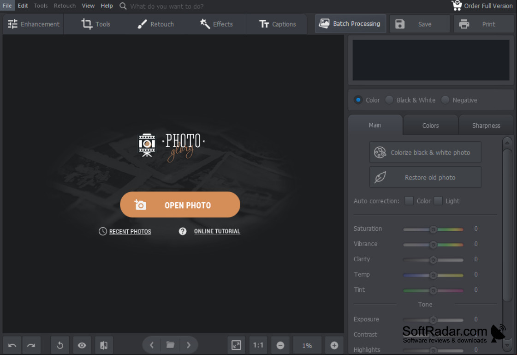Select the Color mode radio button

tap(358, 100)
